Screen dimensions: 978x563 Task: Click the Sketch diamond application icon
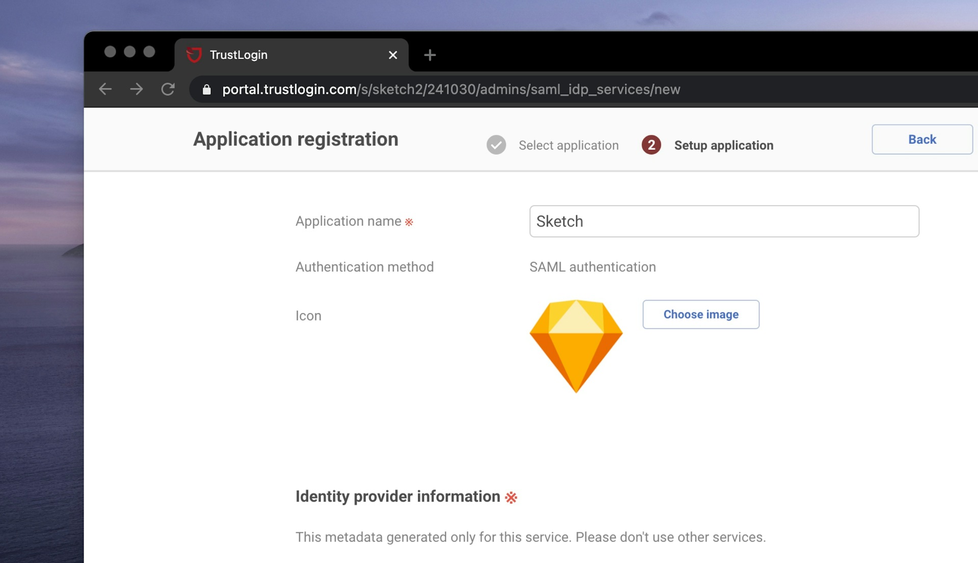576,346
